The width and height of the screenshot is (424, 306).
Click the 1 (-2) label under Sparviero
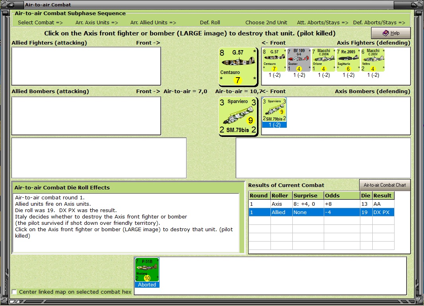(x=274, y=125)
